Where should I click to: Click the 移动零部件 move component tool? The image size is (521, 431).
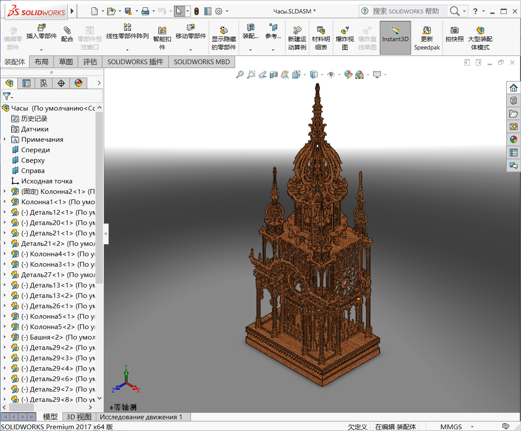(190, 32)
